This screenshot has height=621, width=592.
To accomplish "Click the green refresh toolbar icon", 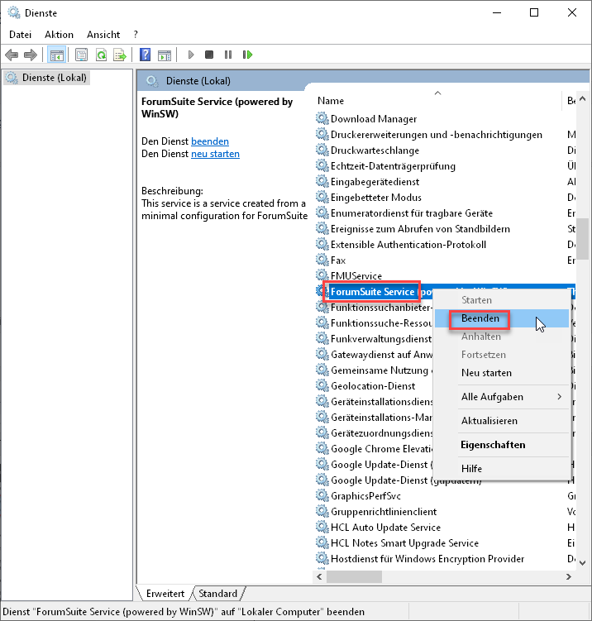I will click(101, 55).
